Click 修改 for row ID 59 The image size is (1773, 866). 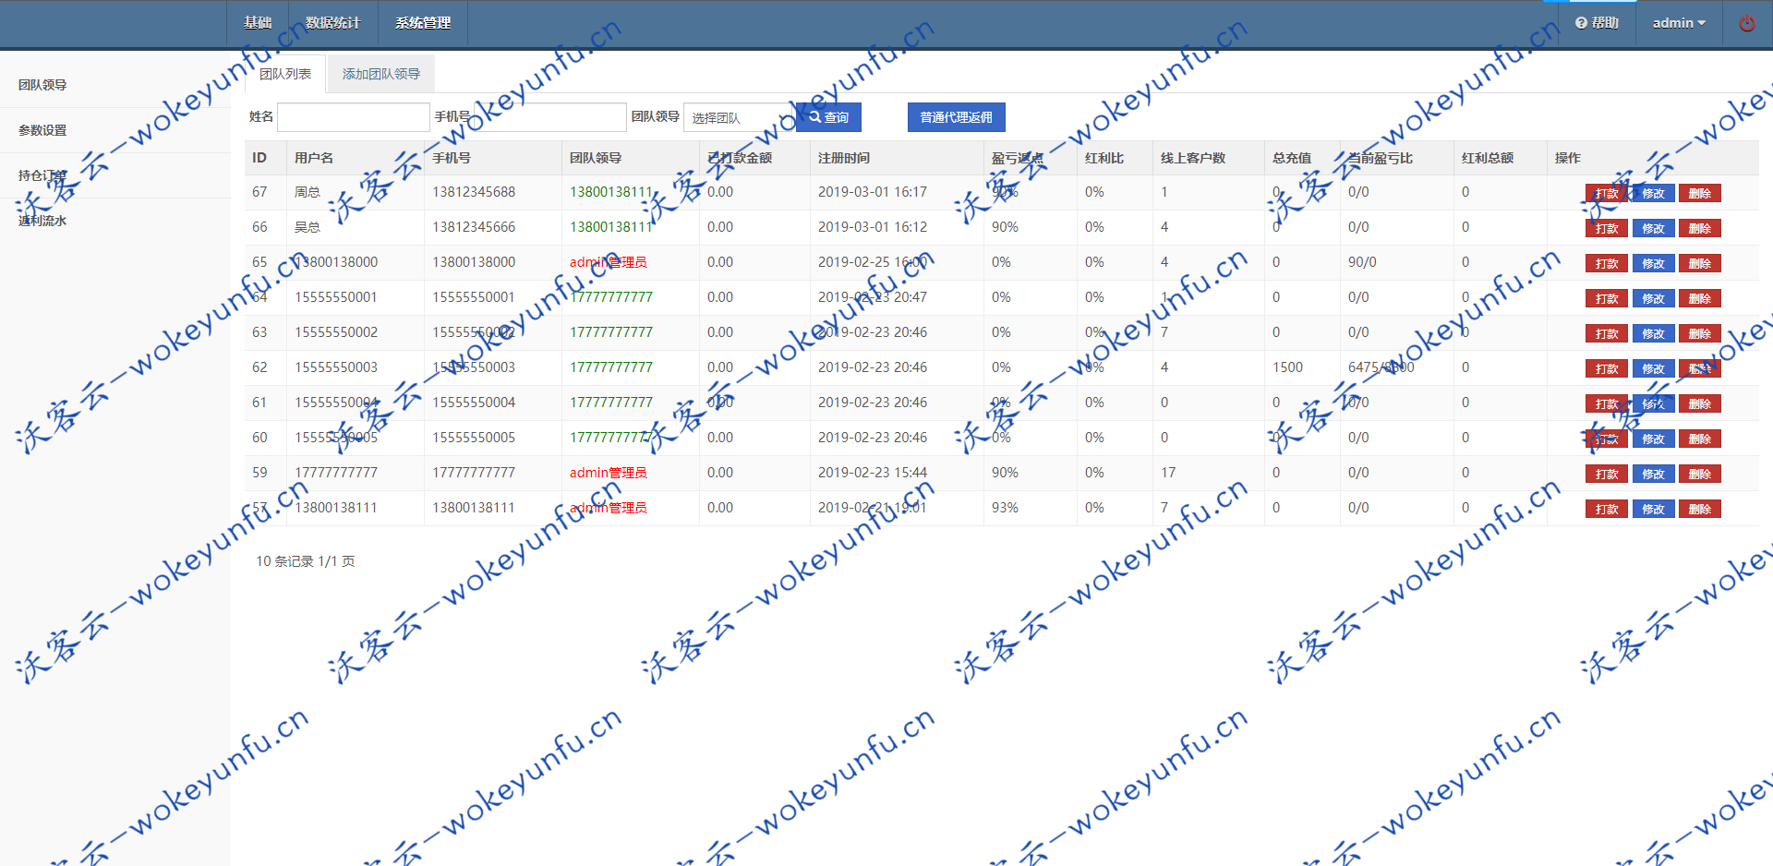point(1653,475)
